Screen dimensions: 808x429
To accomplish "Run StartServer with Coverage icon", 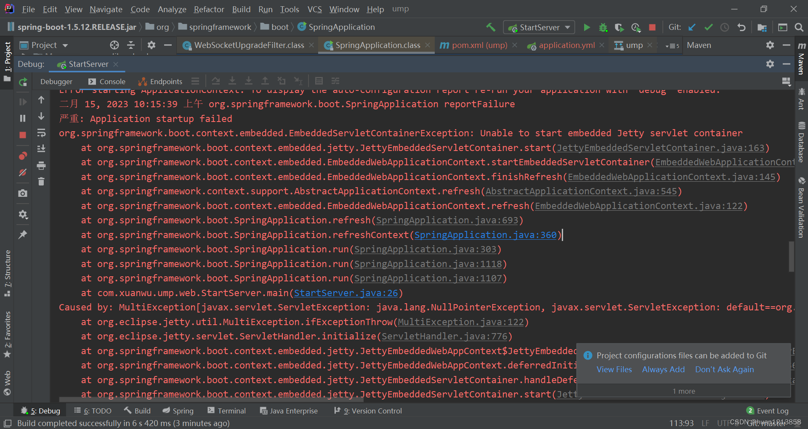I will [619, 27].
